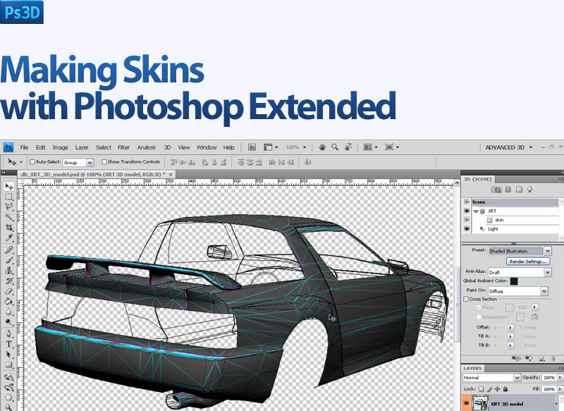Pick the Global Ambient Color swatch
The width and height of the screenshot is (564, 411).
click(x=514, y=281)
